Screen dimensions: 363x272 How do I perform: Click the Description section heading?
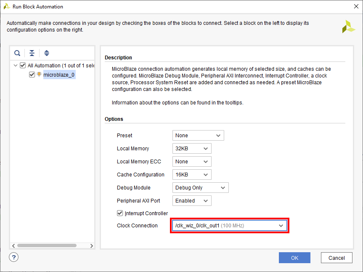118,57
